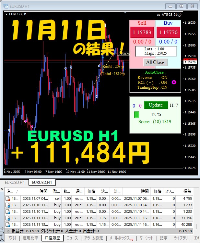Select the profit cell 40 288
Screen dimensions: 200x243
tap(184, 224)
